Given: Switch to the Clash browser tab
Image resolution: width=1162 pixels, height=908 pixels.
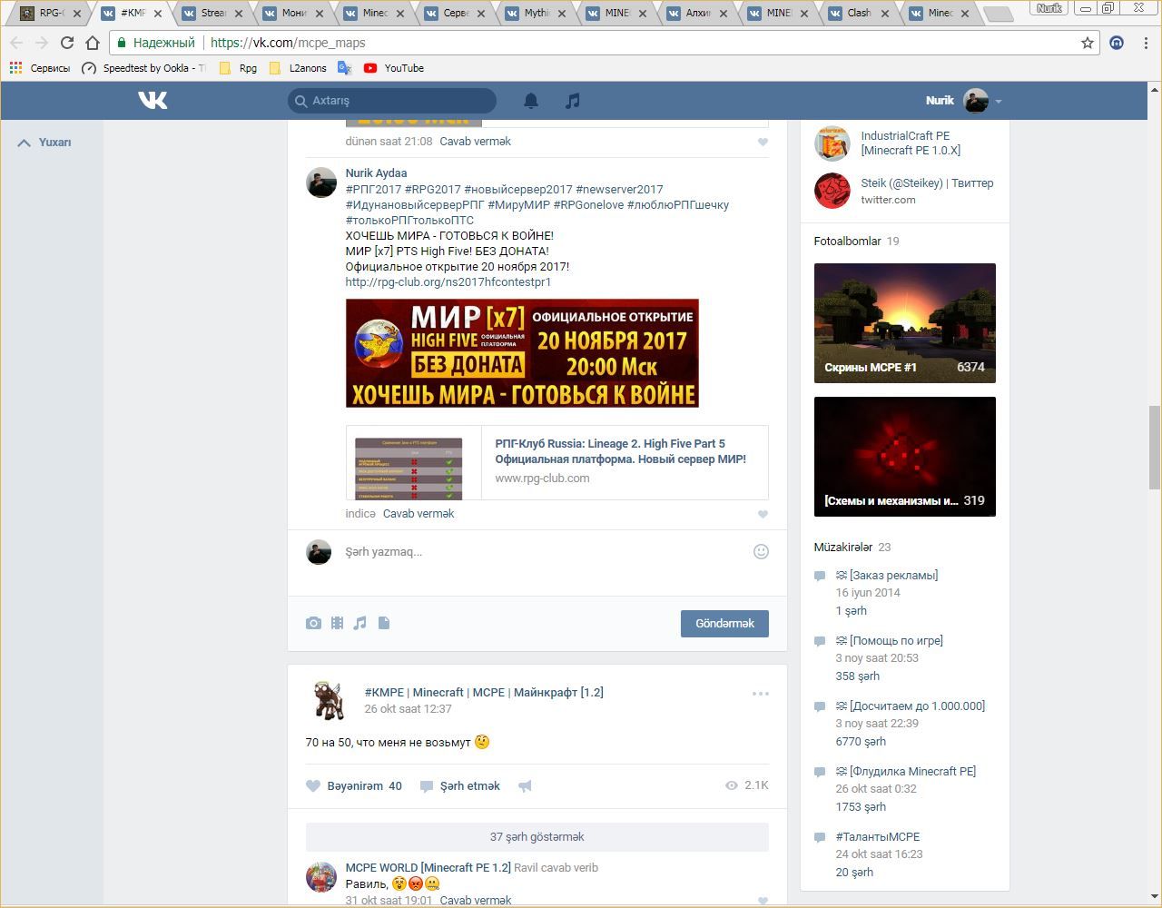Looking at the screenshot, I should pos(860,13).
